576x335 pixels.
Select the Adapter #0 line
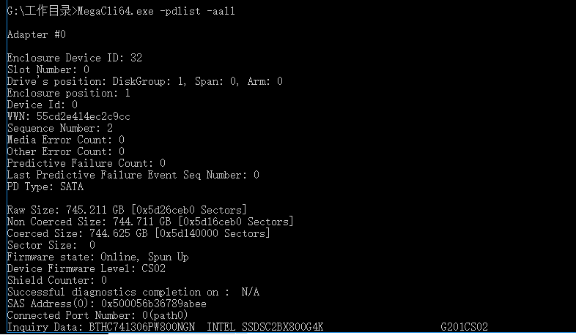tap(37, 34)
